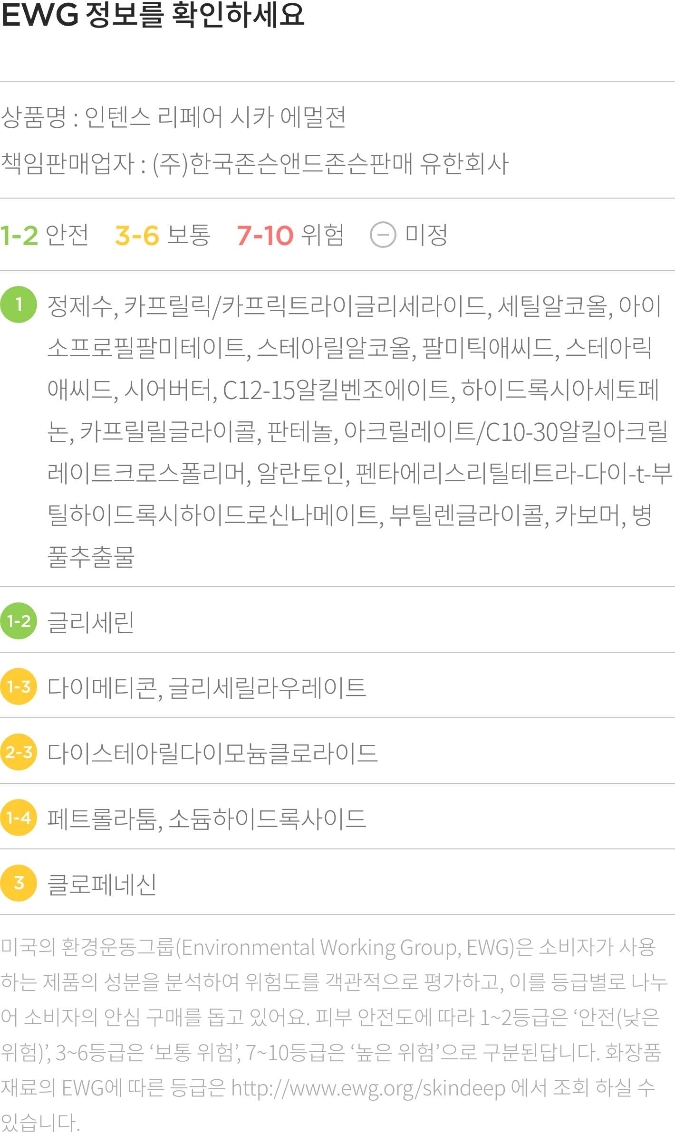Click the yellow 1-3 grade badge
This screenshot has height=1142, width=675.
point(19,686)
